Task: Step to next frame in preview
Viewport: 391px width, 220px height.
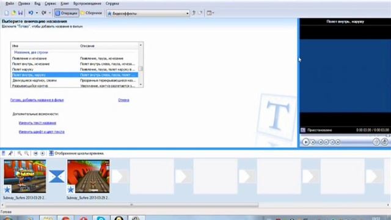Action: coord(332,142)
